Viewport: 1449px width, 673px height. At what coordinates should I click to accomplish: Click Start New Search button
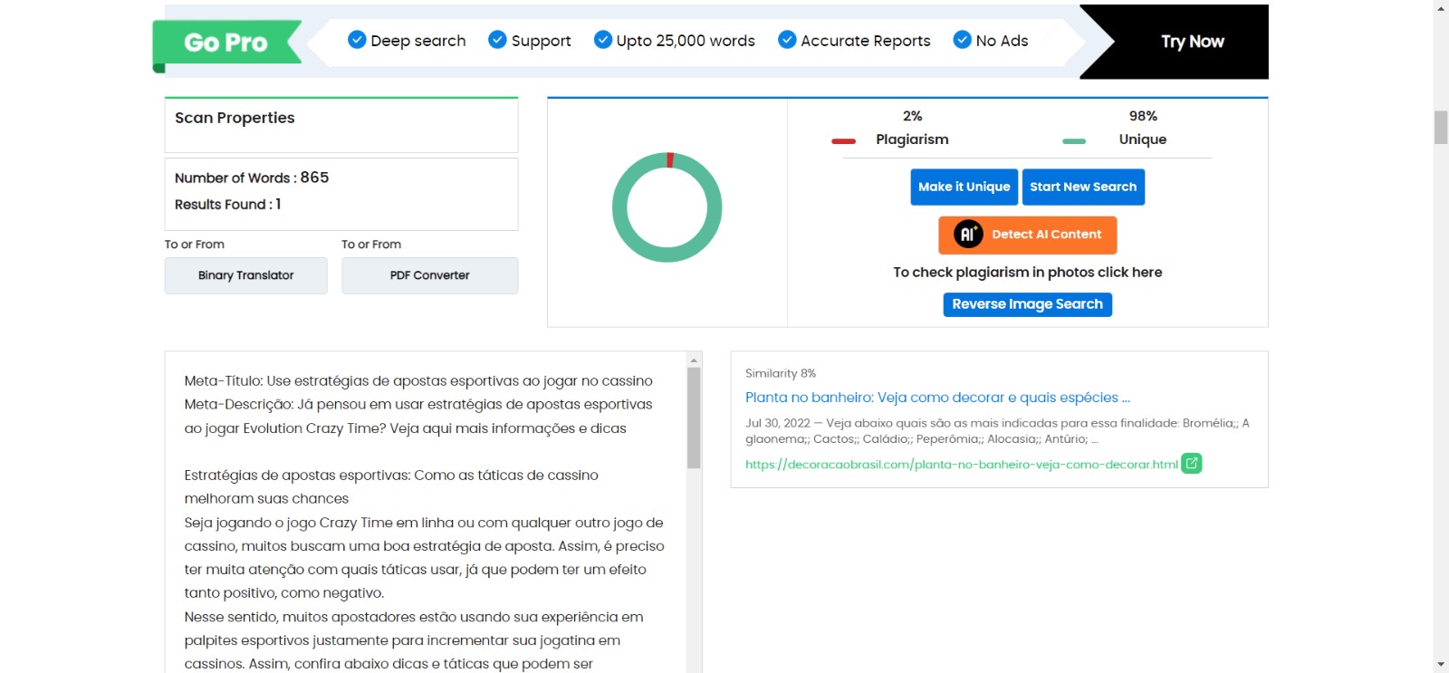[1083, 187]
